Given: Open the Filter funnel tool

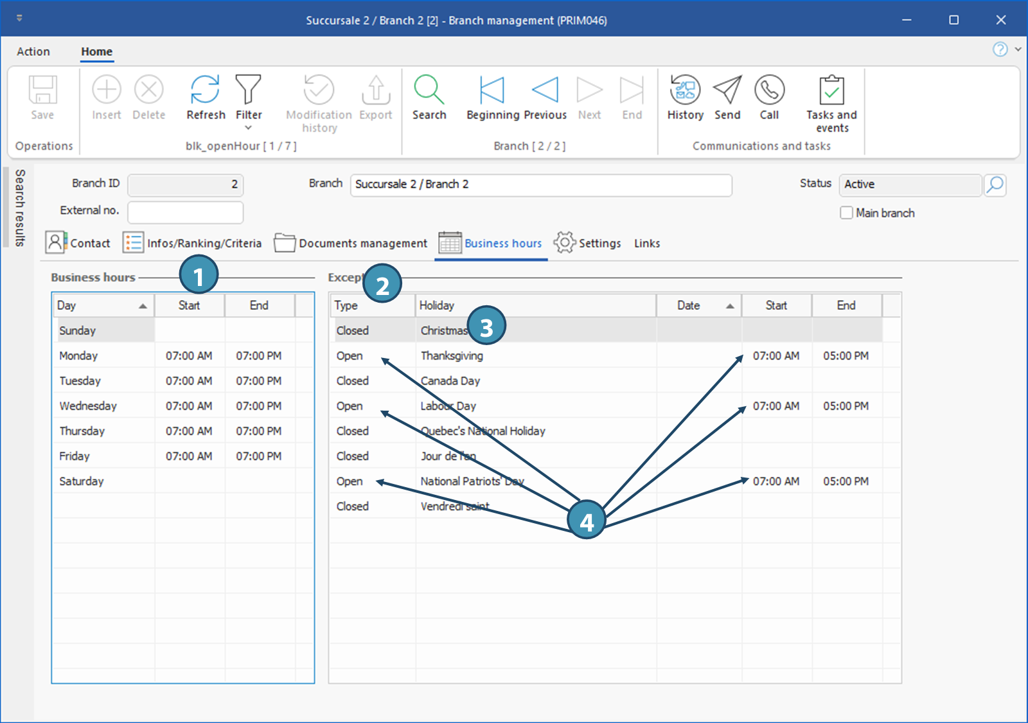Looking at the screenshot, I should tap(249, 90).
